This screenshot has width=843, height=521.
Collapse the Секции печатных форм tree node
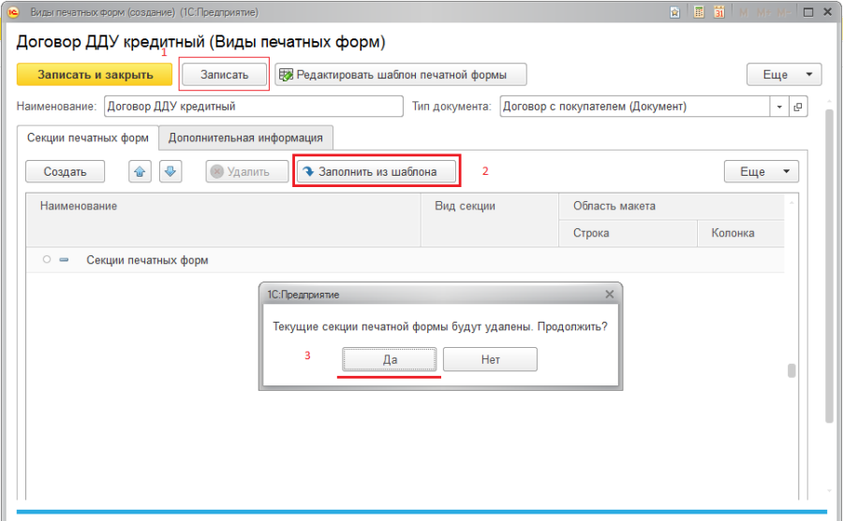point(64,260)
